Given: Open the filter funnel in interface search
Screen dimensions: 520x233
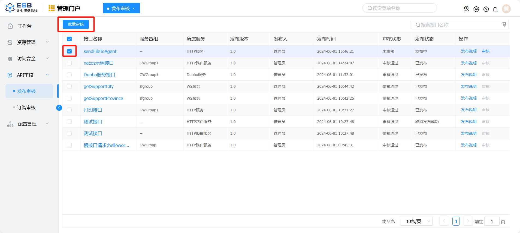Looking at the screenshot, I should pos(504,24).
